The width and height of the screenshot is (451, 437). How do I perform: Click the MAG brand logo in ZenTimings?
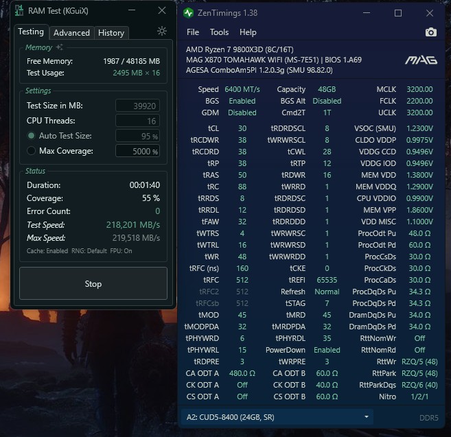click(421, 60)
